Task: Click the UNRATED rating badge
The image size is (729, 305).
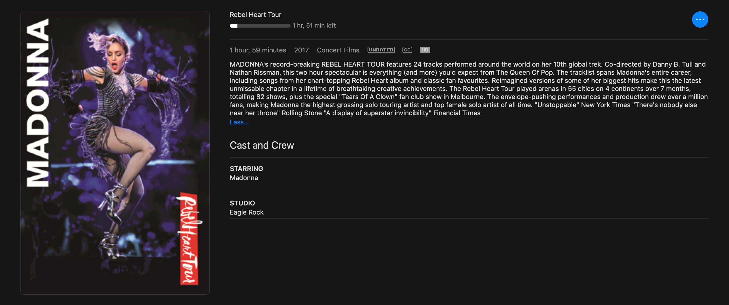Action: tap(381, 50)
